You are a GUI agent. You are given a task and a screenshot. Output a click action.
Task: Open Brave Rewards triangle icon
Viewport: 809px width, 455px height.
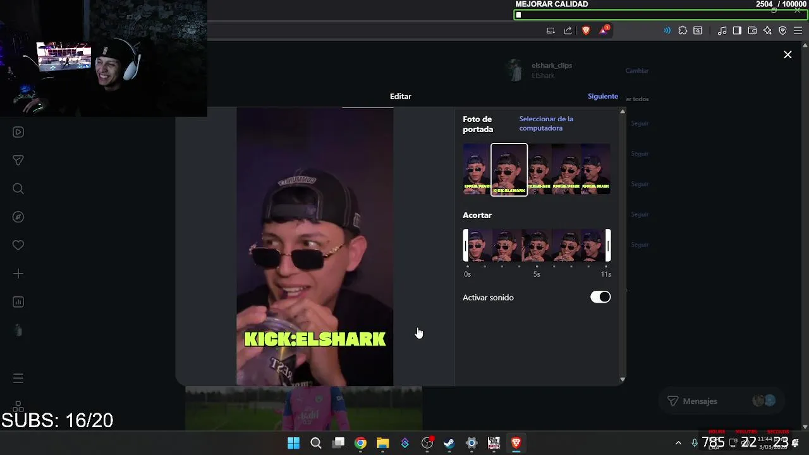(x=604, y=30)
